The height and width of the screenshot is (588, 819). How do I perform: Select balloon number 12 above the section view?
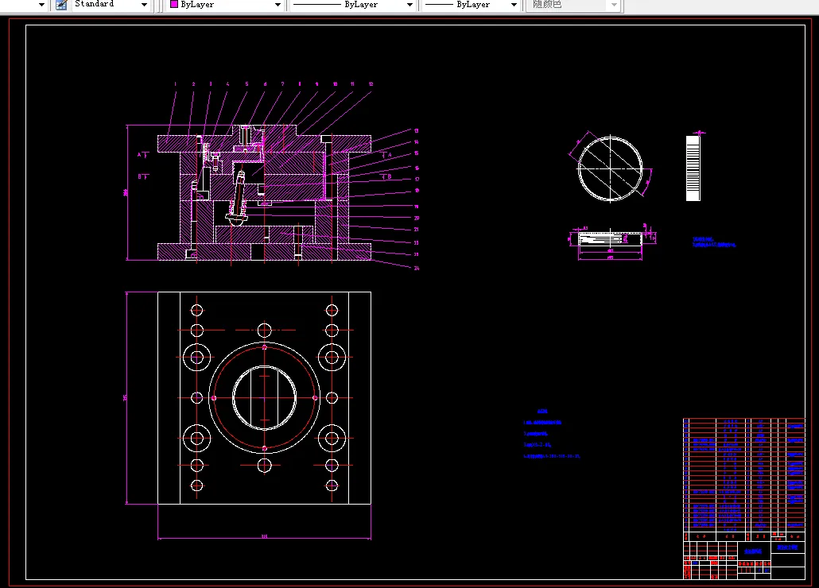point(371,84)
